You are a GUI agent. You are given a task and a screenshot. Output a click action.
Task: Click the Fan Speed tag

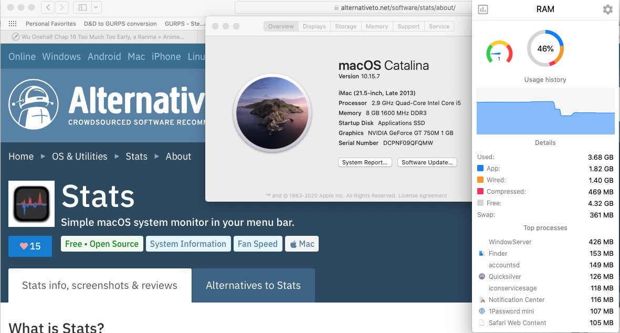click(258, 244)
